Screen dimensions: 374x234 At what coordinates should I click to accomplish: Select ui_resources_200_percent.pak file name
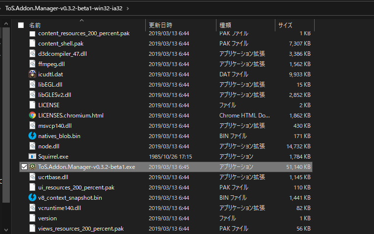tap(77, 187)
